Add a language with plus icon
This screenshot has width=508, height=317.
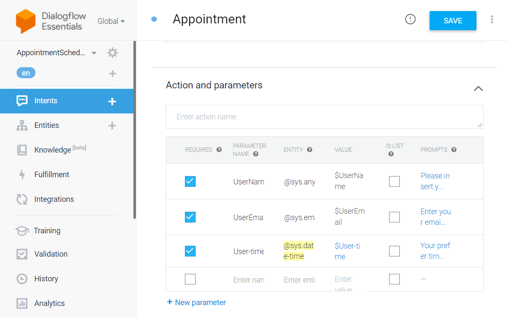point(113,74)
